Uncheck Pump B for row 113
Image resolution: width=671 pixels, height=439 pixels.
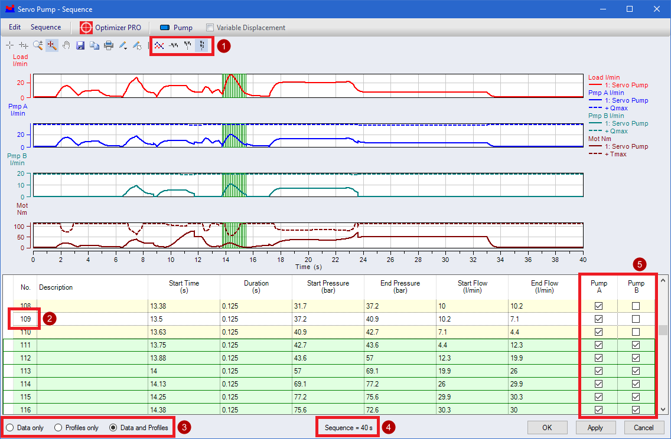coord(636,371)
